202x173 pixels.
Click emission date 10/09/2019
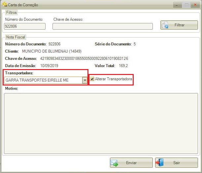(x=49, y=66)
